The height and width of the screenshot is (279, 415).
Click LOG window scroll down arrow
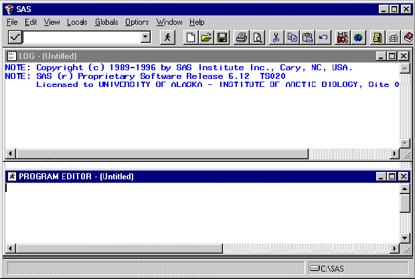tap(404, 143)
